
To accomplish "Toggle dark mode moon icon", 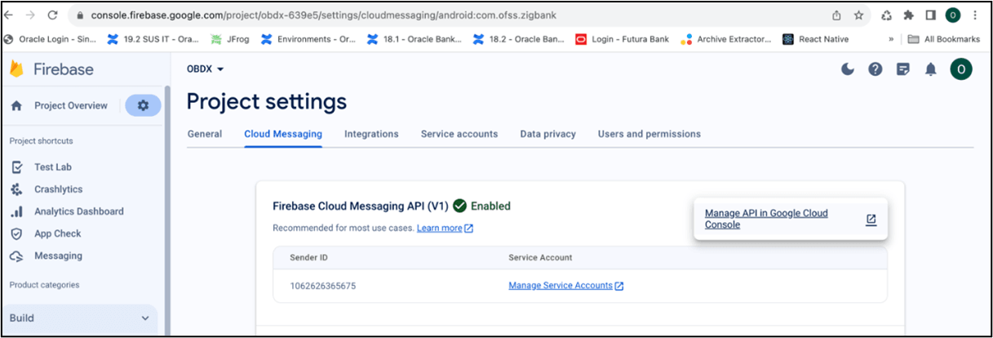I will (x=848, y=69).
